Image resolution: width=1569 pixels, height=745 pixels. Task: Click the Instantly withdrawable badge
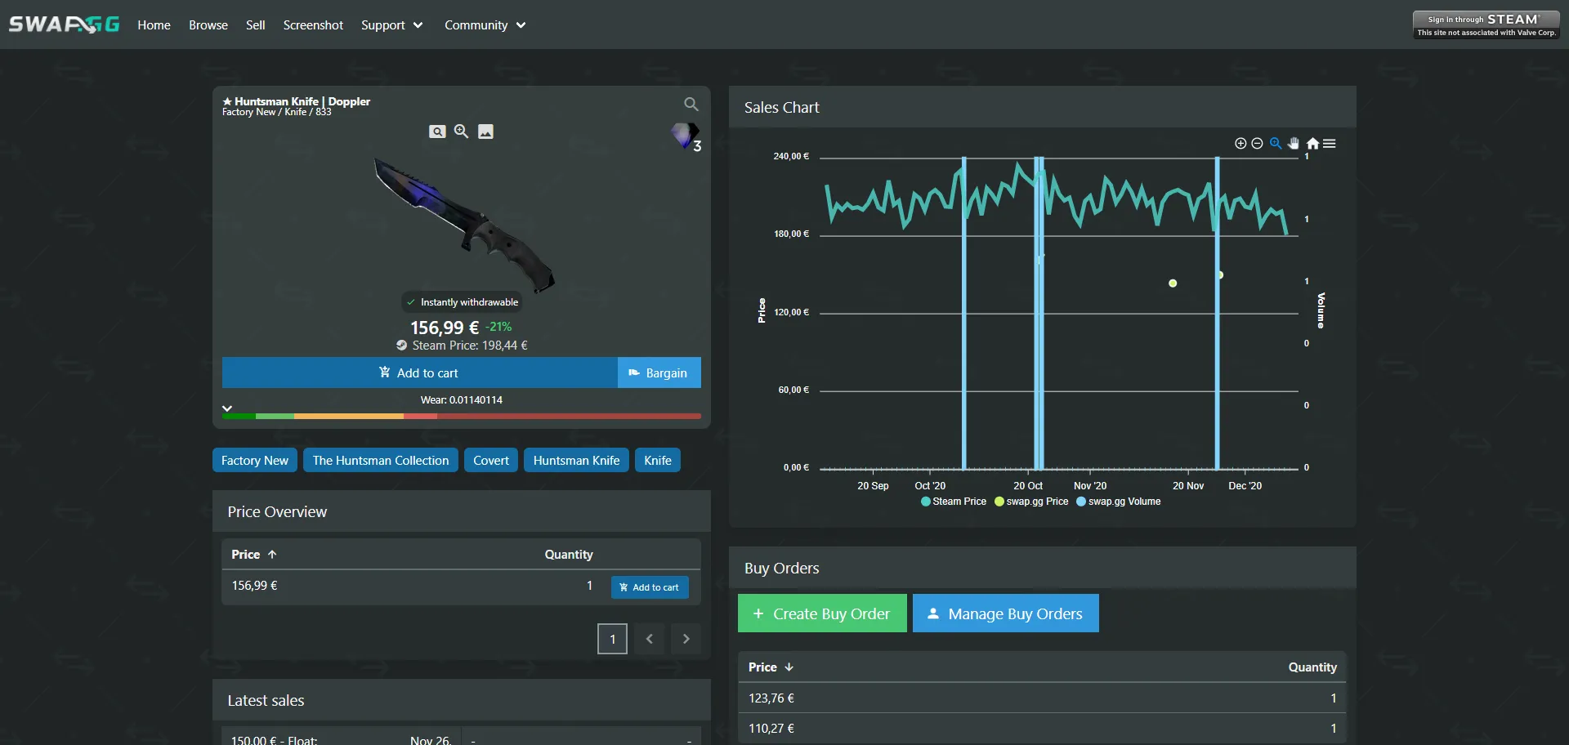point(463,302)
